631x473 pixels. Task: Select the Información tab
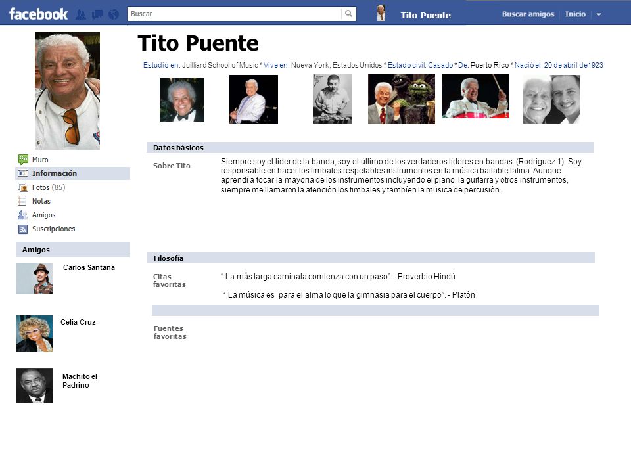(x=73, y=173)
